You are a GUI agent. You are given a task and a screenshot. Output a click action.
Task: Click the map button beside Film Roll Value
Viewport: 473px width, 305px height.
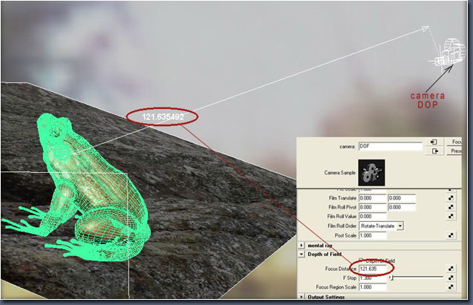tap(450, 216)
